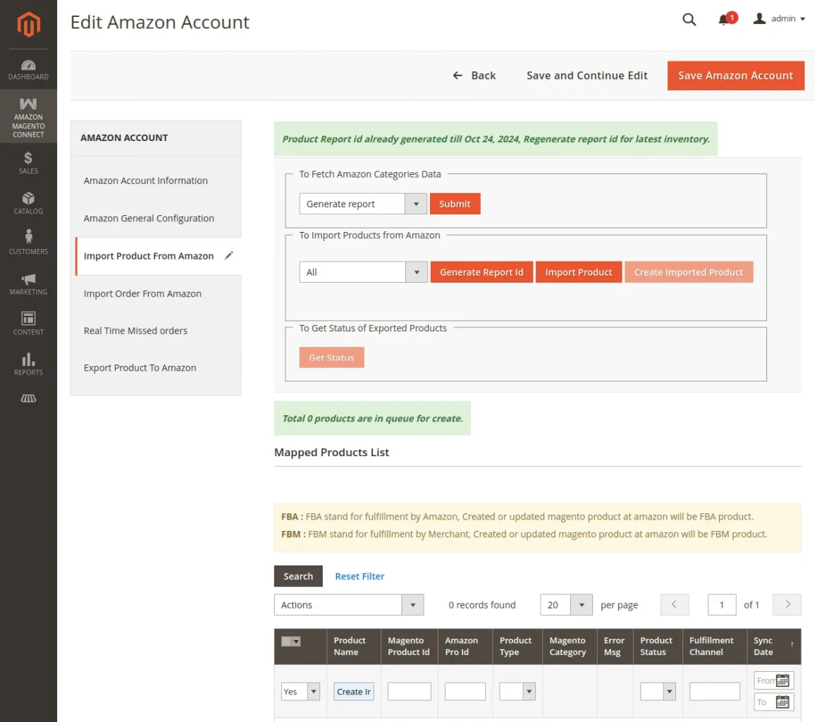817x722 pixels.
Task: Click the Reset Filter link
Action: (x=360, y=576)
